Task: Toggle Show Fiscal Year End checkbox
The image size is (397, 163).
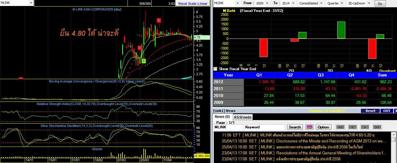Action: point(215,69)
